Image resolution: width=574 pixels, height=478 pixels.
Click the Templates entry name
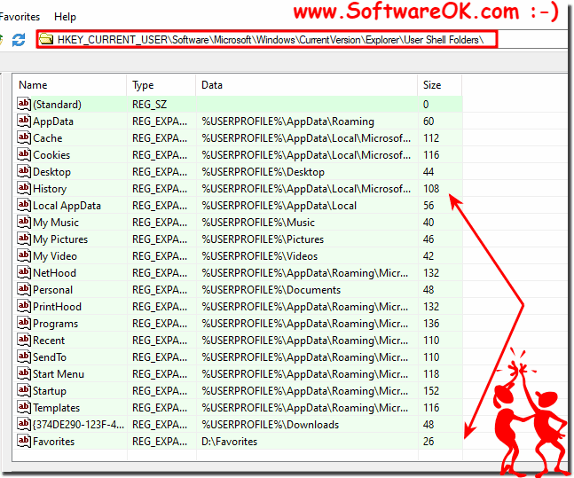[x=56, y=408]
